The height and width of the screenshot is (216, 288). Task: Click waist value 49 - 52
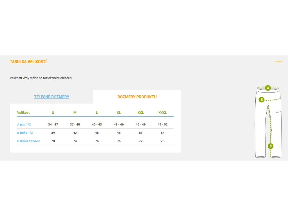click(x=163, y=124)
